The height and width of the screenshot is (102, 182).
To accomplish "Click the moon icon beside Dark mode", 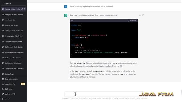I will [3, 89].
